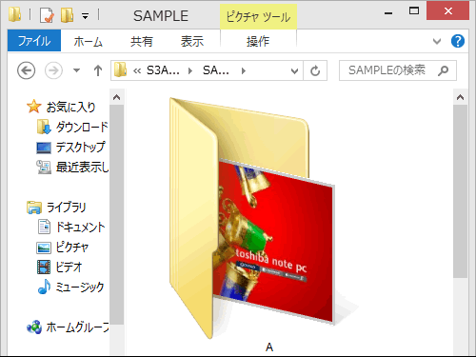Go forward with the Forward arrow button
Viewport: 476px width, 357px height.
click(53, 70)
